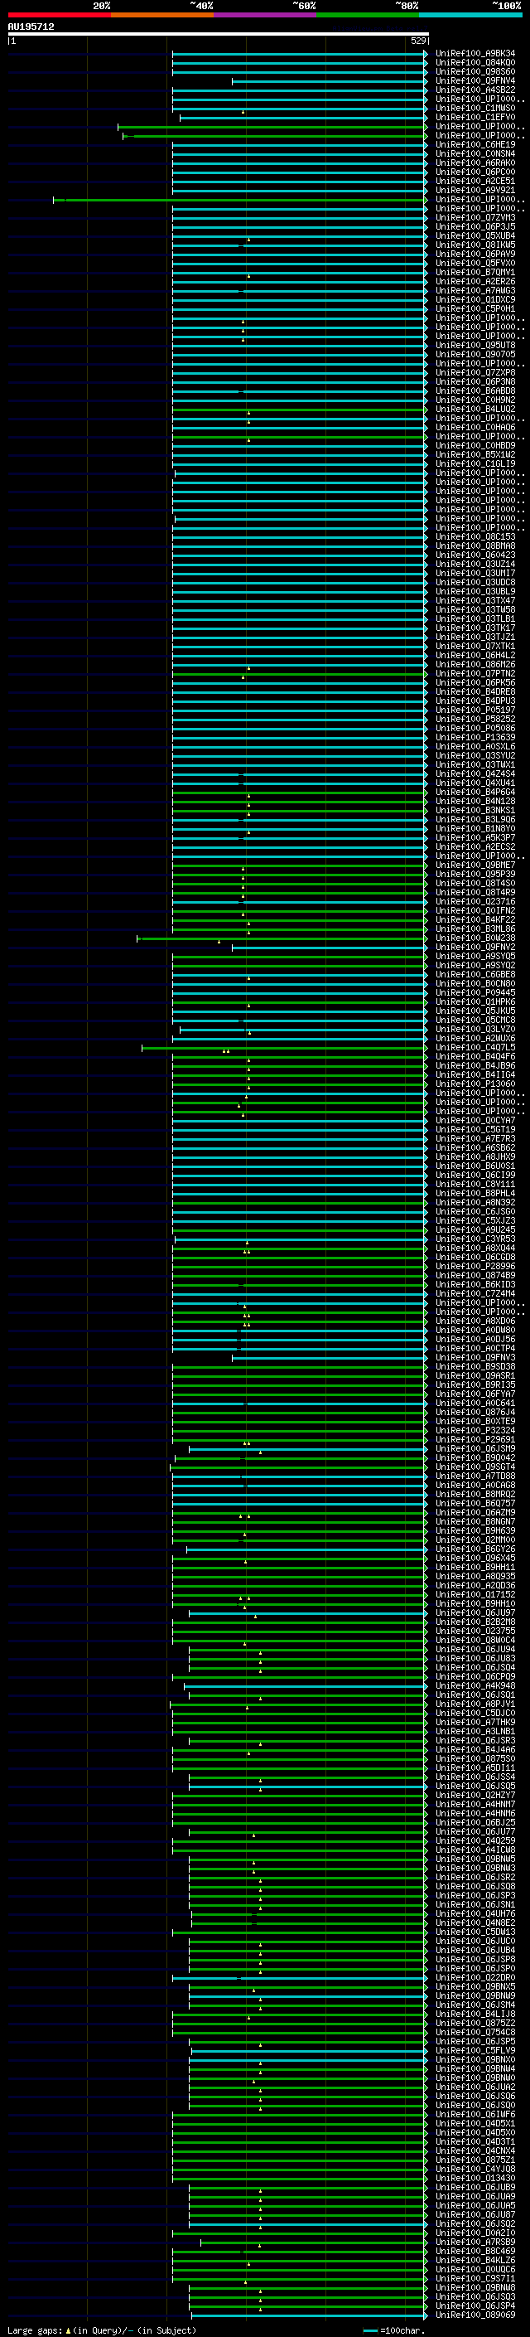Viewport: 530px width, 2337px height.
Task: Select hit label UniRef100_Q9FNV2
Action: (475, 947)
